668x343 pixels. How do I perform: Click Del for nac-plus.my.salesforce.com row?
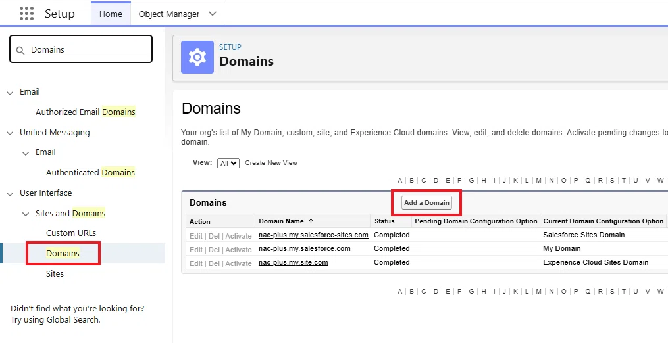(215, 250)
